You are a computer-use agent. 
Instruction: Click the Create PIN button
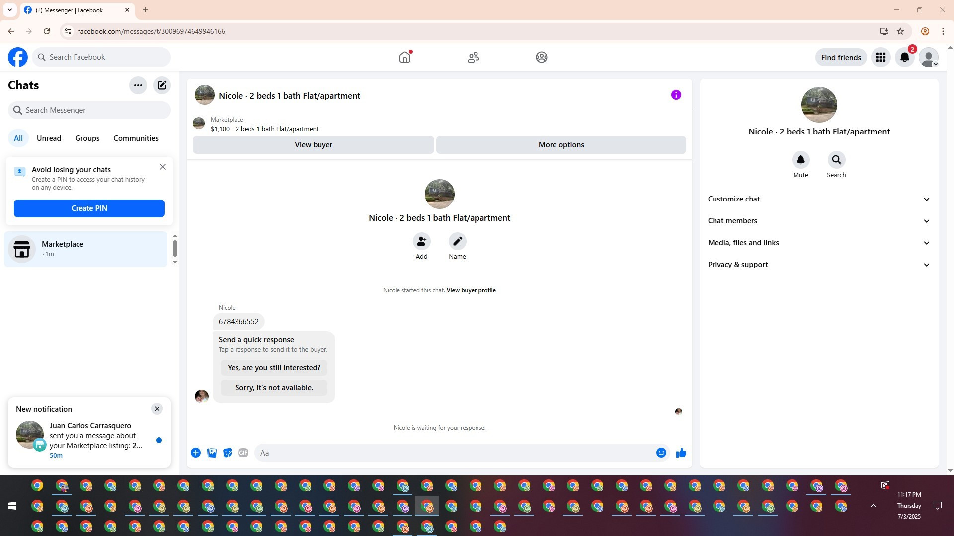89,208
